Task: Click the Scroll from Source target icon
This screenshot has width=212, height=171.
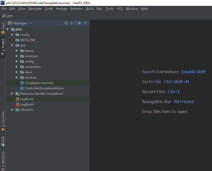Action: click(x=66, y=23)
